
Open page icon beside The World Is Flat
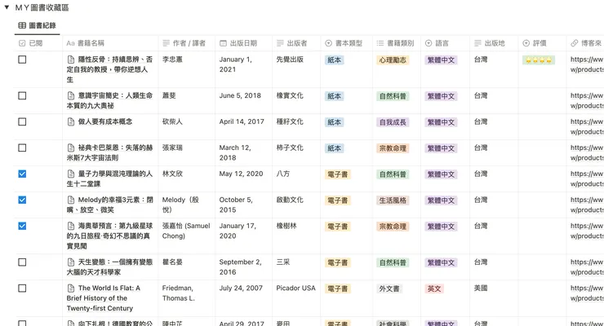click(71, 289)
